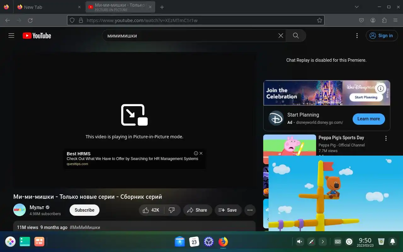Open tracking protection shield icon
Image resolution: width=403 pixels, height=252 pixels.
pyautogui.click(x=72, y=20)
